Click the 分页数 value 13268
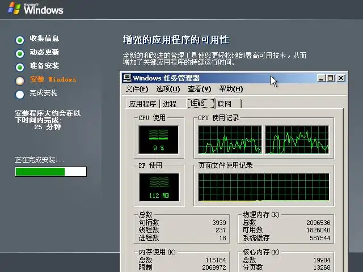Screen dimensions: 363x272 [x=322, y=267]
